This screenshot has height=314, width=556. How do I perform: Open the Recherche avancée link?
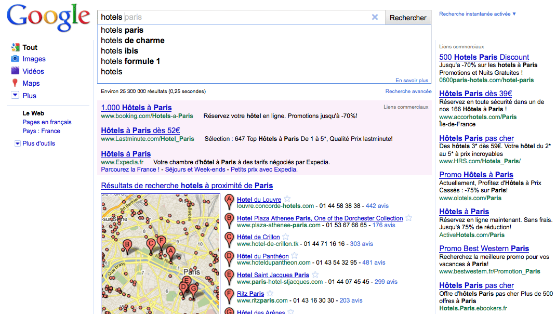408,91
